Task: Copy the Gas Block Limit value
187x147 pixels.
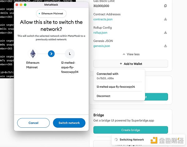Action: 165,6
